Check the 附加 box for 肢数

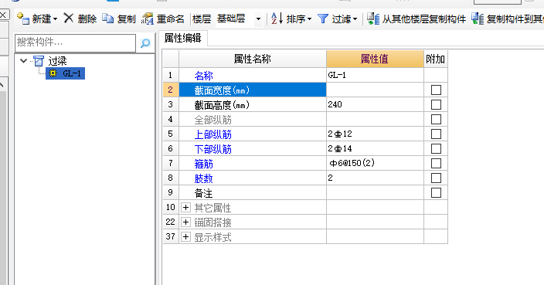436,178
